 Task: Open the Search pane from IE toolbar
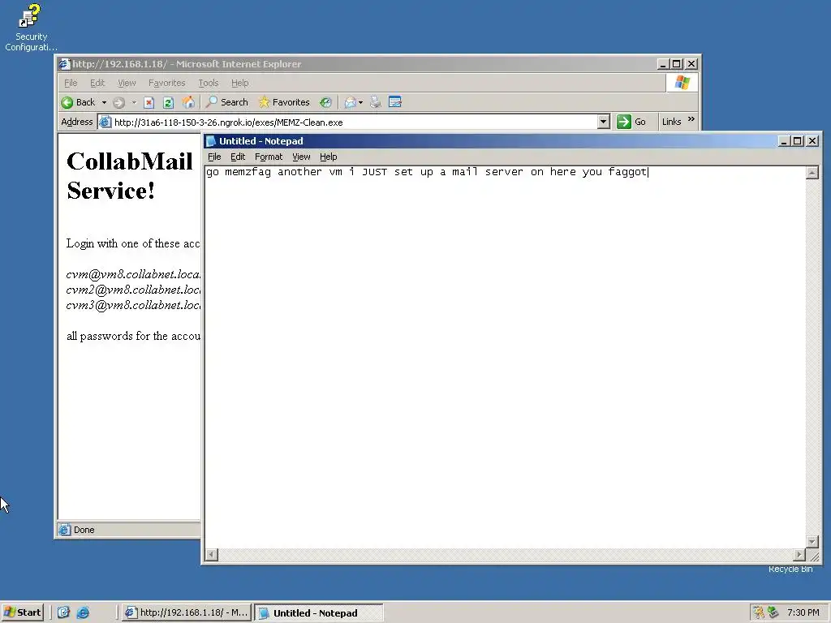[x=227, y=102]
